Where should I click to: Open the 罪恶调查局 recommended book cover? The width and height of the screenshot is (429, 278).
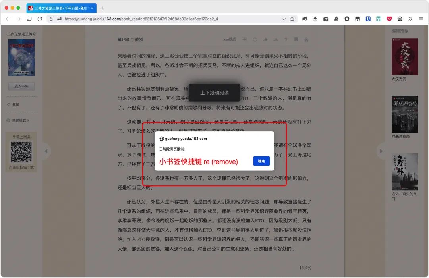pyautogui.click(x=405, y=114)
